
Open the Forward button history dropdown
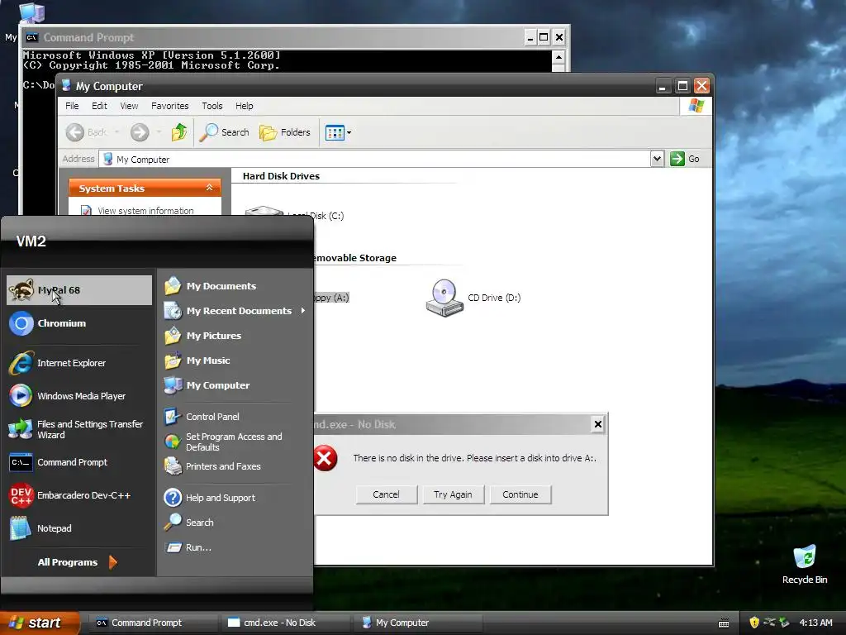pos(159,132)
